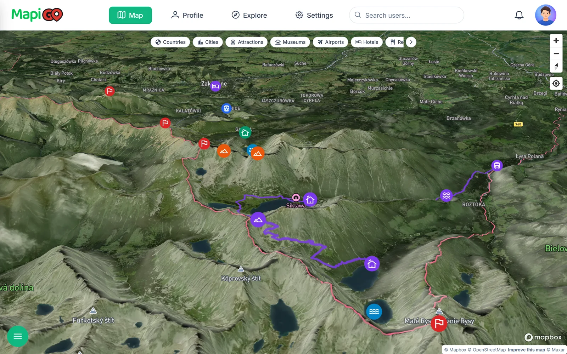Open the OpenStreetMap attribution link
567x354 pixels.
(x=487, y=350)
